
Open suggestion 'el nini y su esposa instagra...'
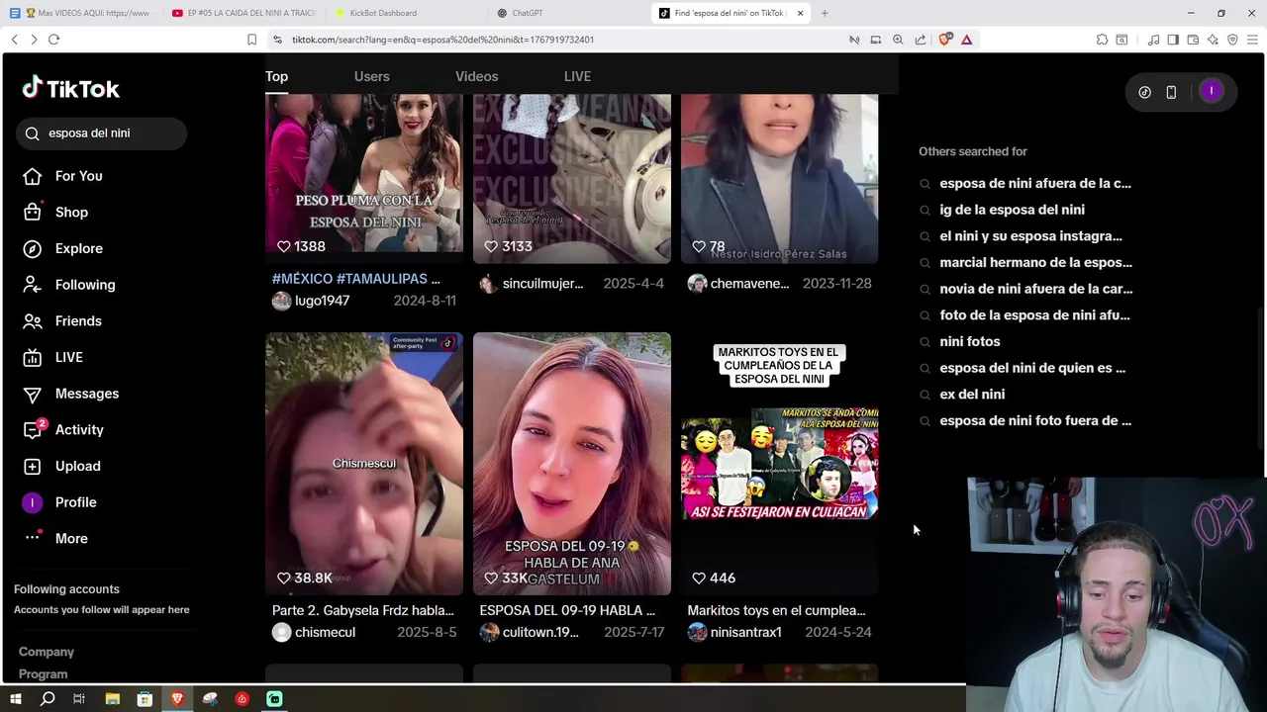click(x=1030, y=236)
